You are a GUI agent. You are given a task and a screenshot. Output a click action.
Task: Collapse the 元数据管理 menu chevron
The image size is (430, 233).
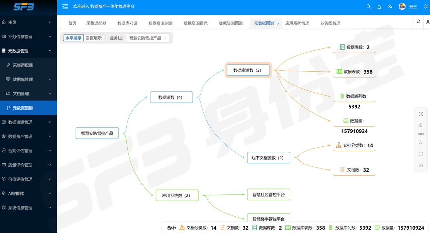(50, 51)
